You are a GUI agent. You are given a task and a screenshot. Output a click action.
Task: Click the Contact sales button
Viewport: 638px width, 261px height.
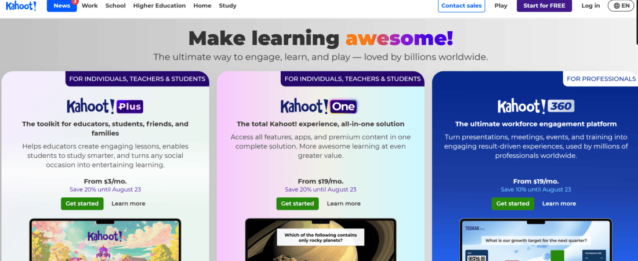coord(462,6)
